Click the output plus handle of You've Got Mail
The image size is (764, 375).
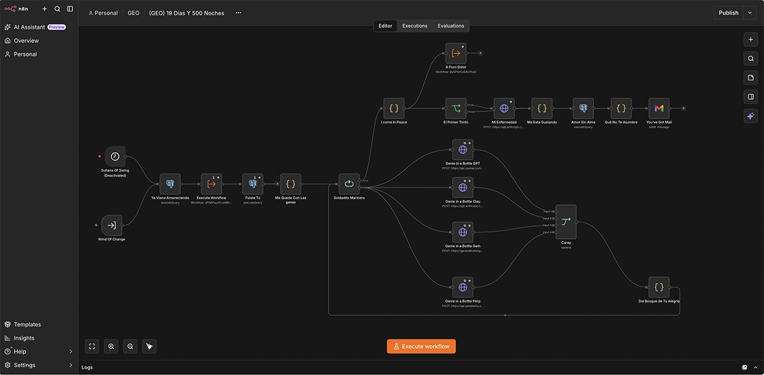(683, 108)
